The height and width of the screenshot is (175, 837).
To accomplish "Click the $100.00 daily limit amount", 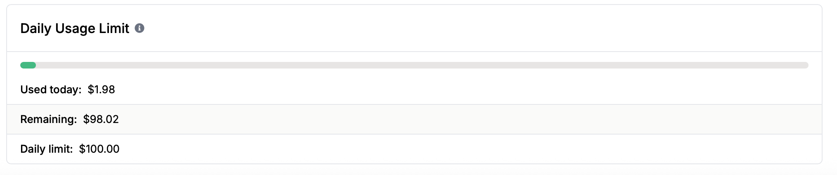I will (x=99, y=149).
